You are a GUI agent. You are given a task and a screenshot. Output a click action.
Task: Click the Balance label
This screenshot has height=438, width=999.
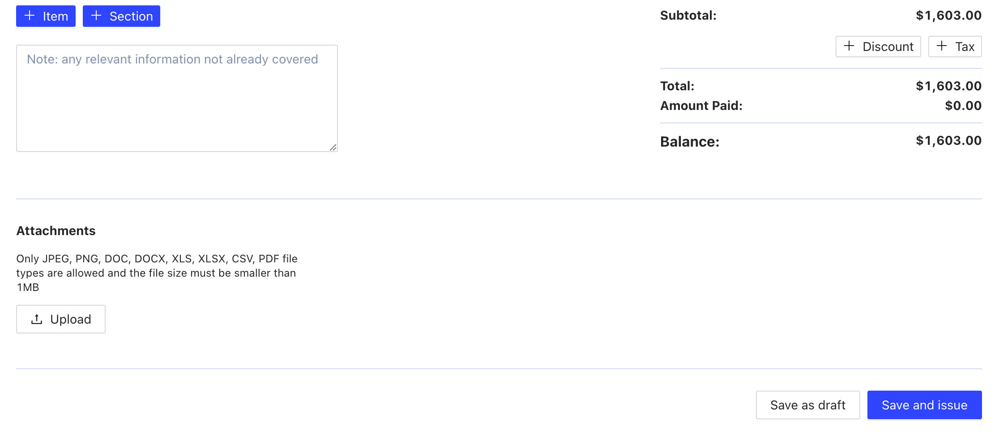[690, 142]
